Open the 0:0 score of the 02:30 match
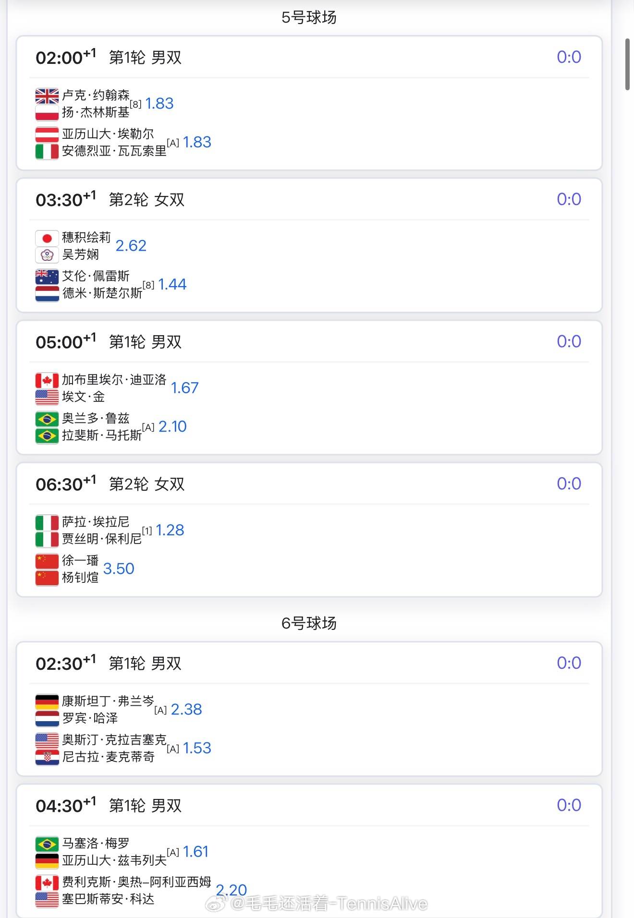634x918 pixels. click(569, 663)
